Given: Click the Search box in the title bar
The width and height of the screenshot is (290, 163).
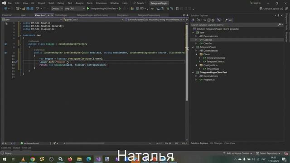Looking at the screenshot, I should (x=140, y=3).
